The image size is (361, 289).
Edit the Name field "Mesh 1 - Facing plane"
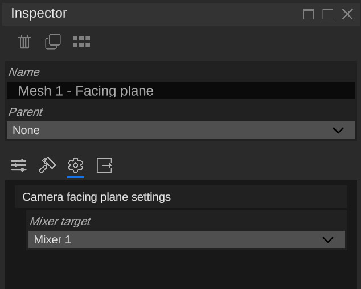181,90
